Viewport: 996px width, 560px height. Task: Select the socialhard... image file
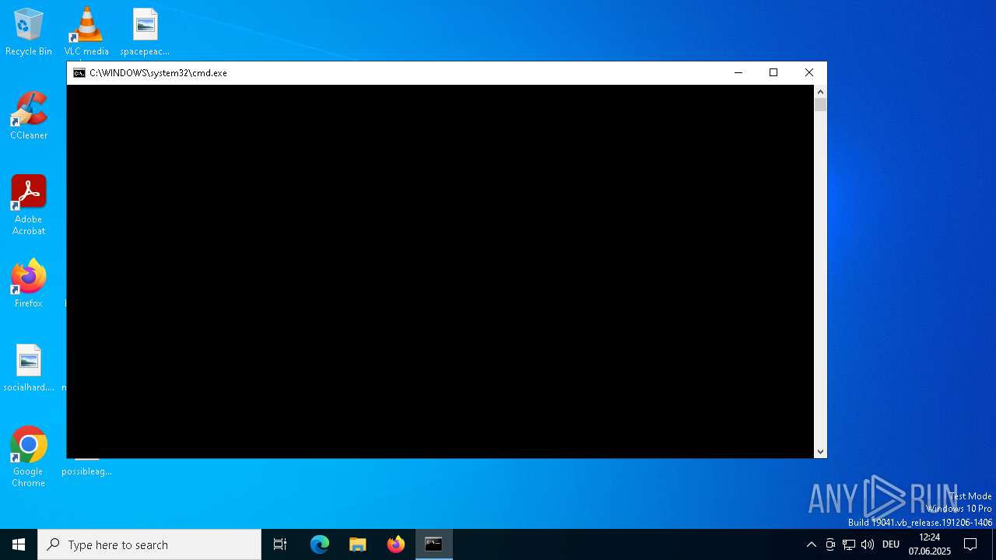coord(29,368)
